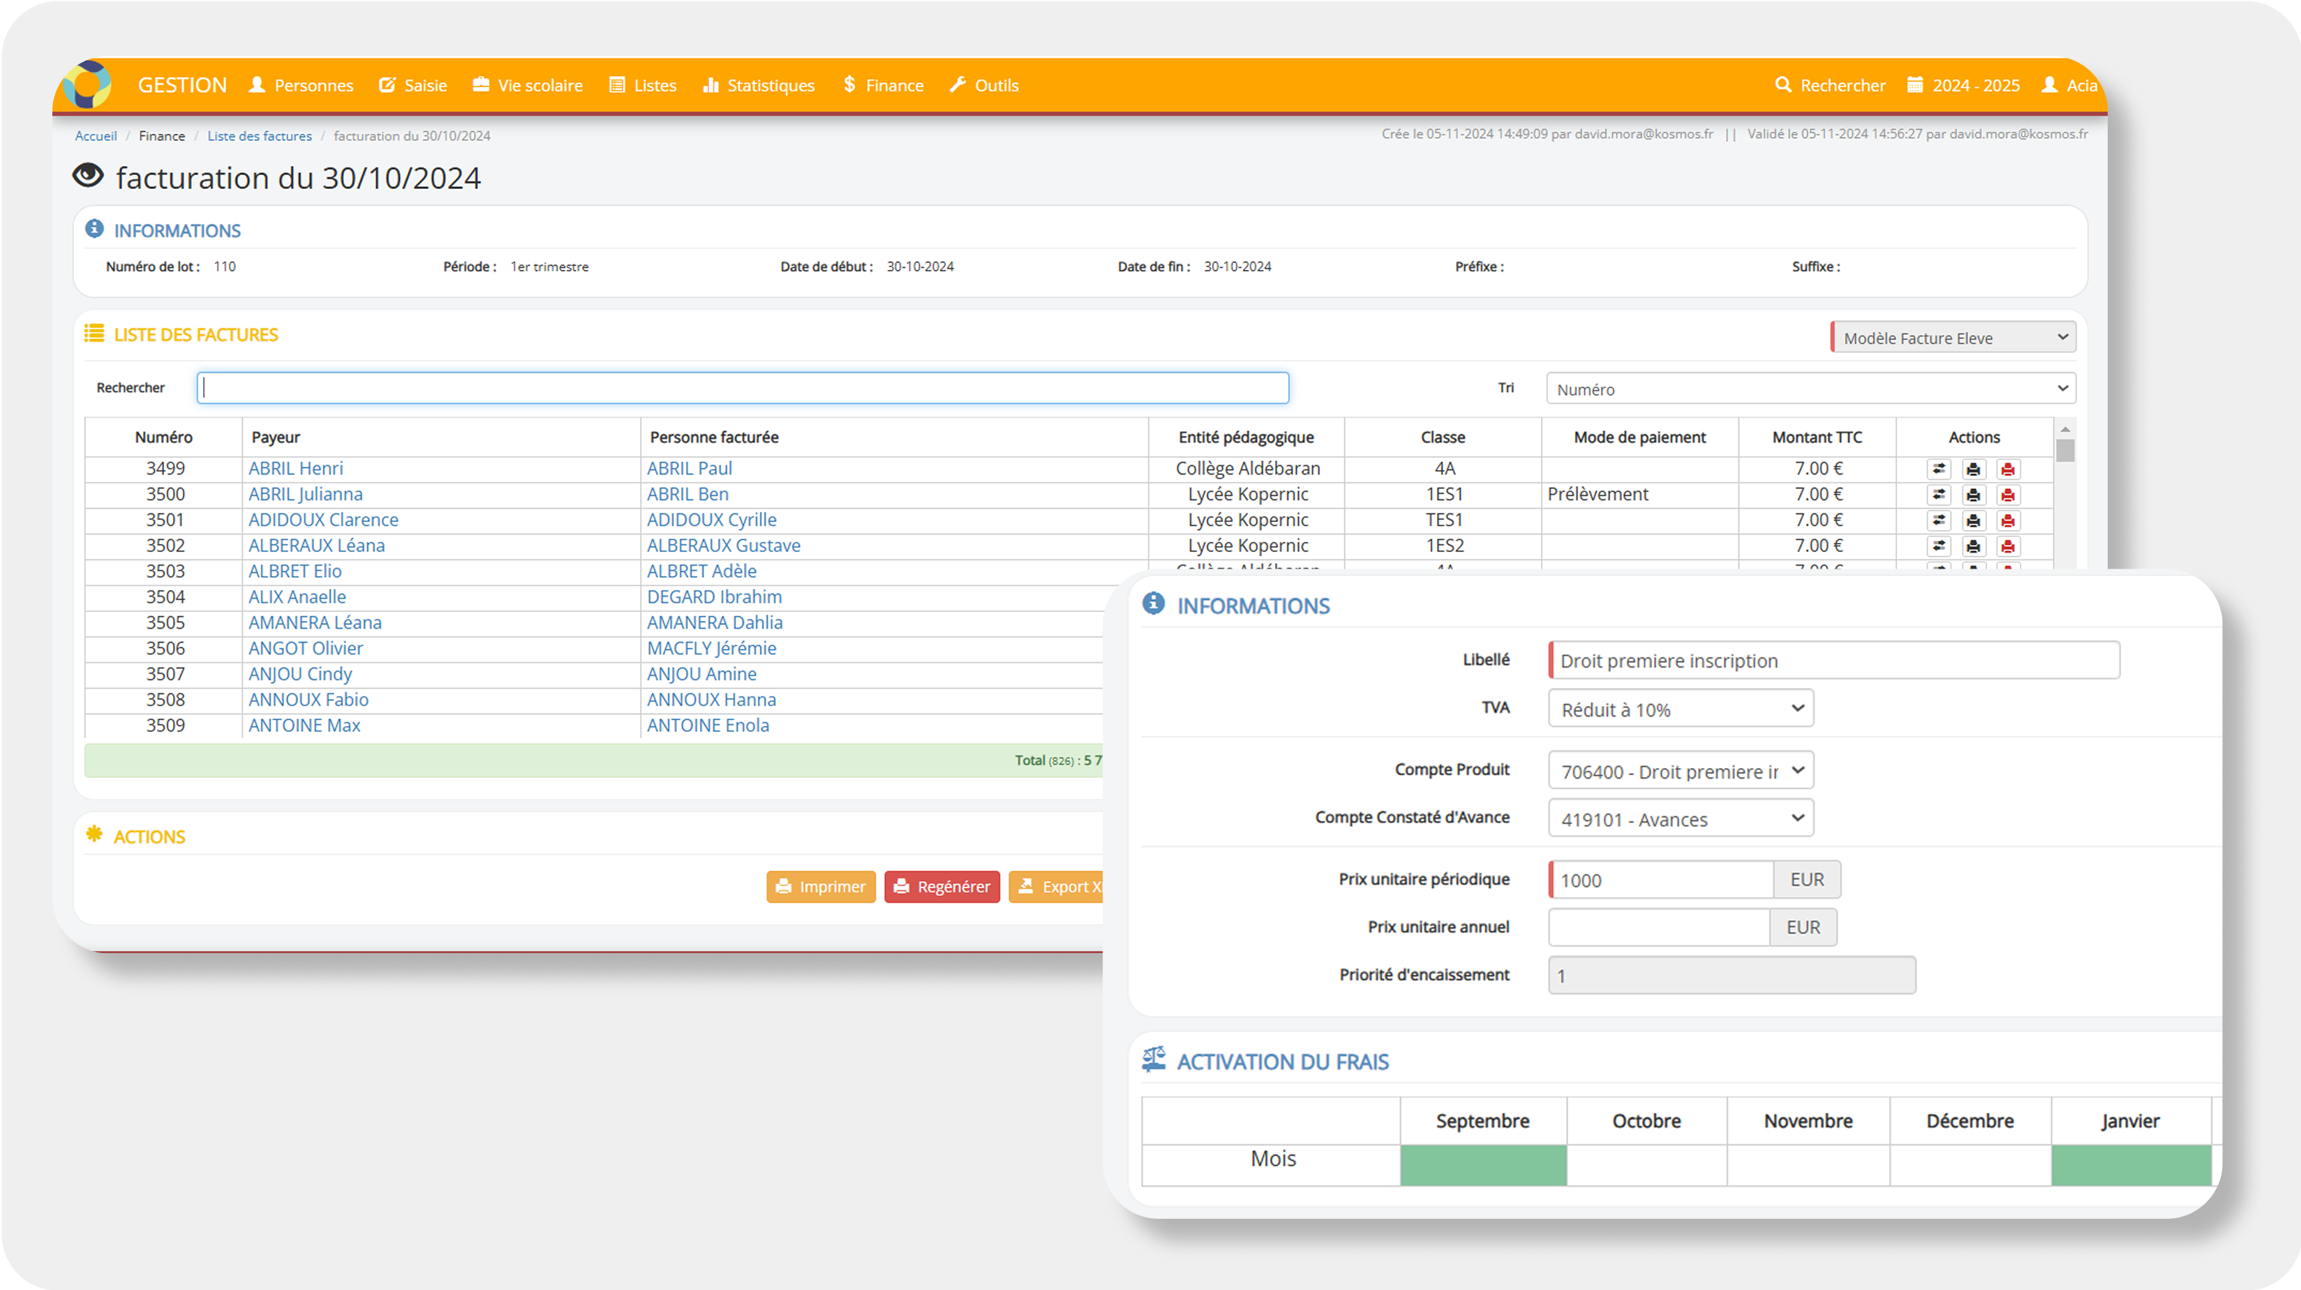Click the red Regénérer button
The image size is (2301, 1290).
click(x=941, y=887)
